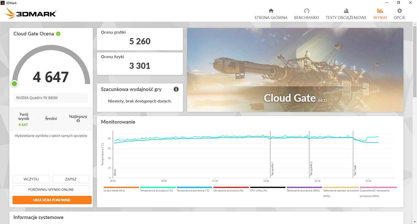Open the Wyniki results icon
Image resolution: width=417 pixels, height=224 pixels.
(380, 11)
